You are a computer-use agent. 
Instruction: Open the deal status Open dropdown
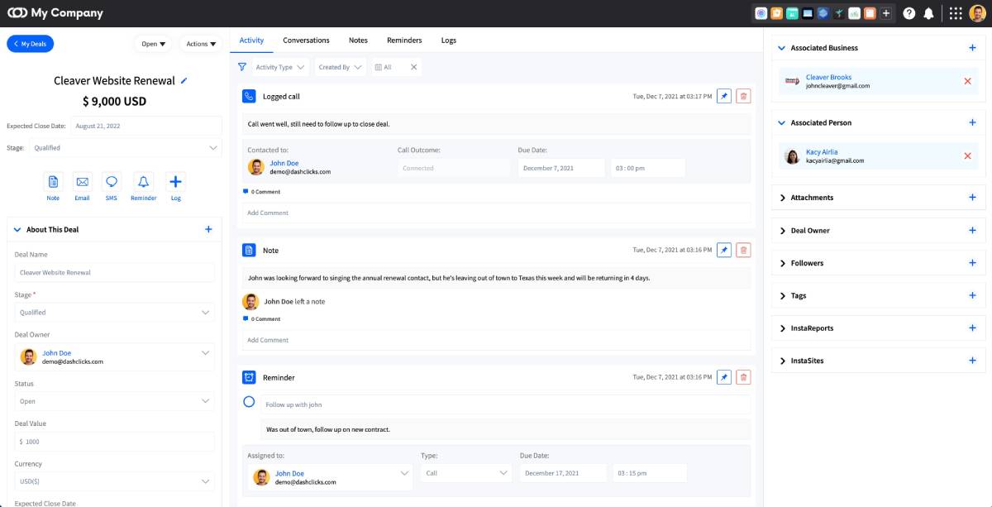tap(153, 44)
